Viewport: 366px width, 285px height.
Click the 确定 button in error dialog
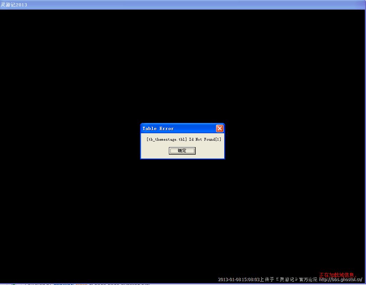point(182,151)
